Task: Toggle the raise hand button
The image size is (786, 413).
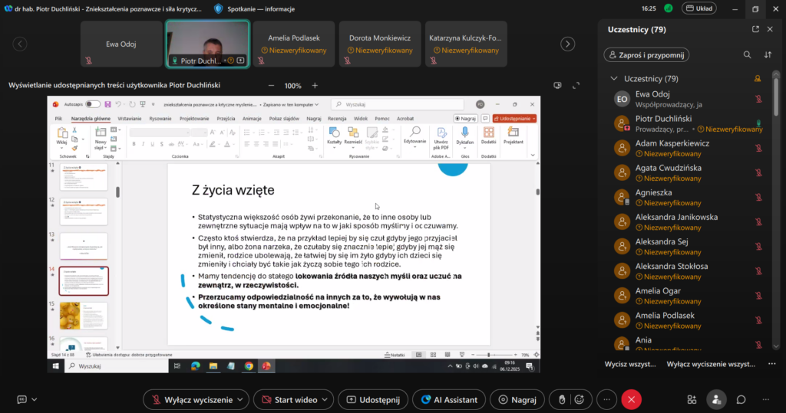Action: click(x=562, y=399)
